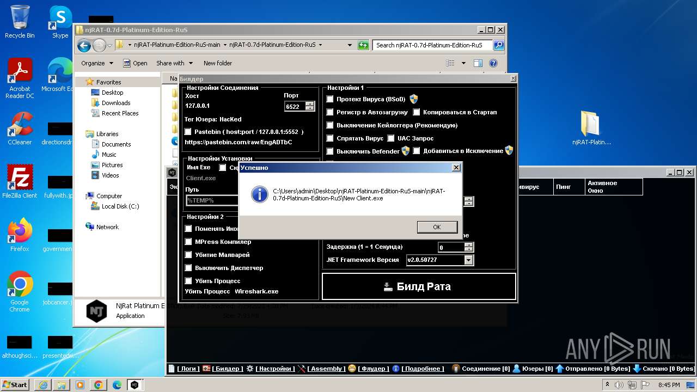Toggle the Выключить Диспетчер checkbox

point(188,268)
